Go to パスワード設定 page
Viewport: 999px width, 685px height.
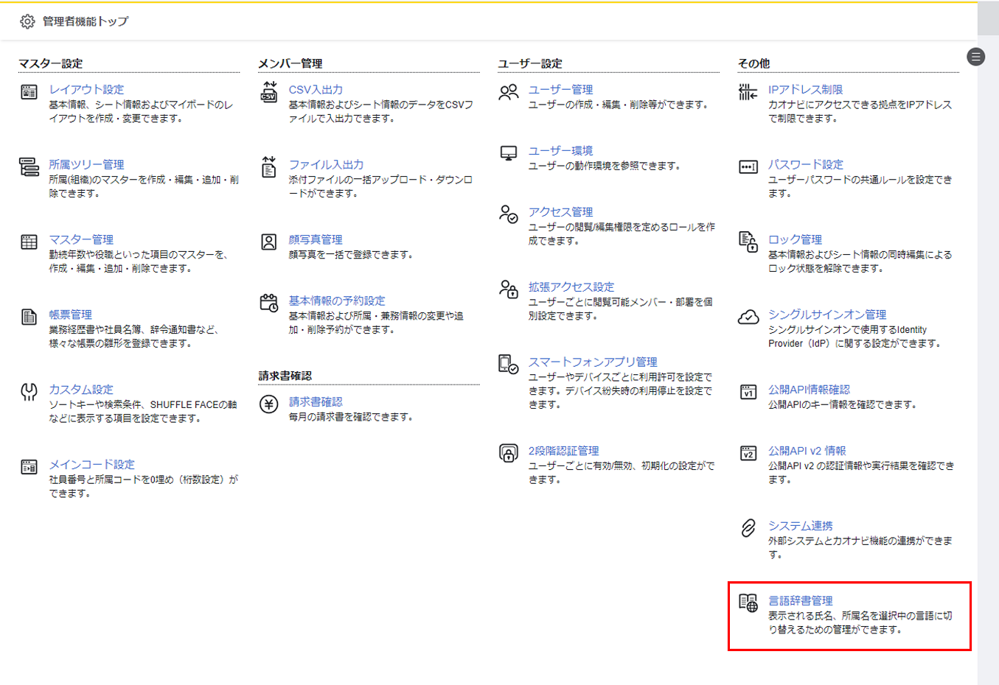pos(805,164)
